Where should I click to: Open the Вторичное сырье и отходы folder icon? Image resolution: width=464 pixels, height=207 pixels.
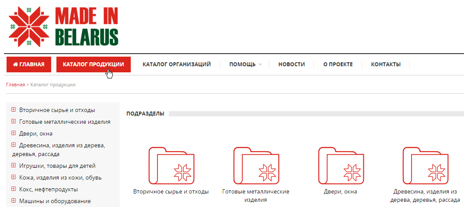pyautogui.click(x=171, y=165)
